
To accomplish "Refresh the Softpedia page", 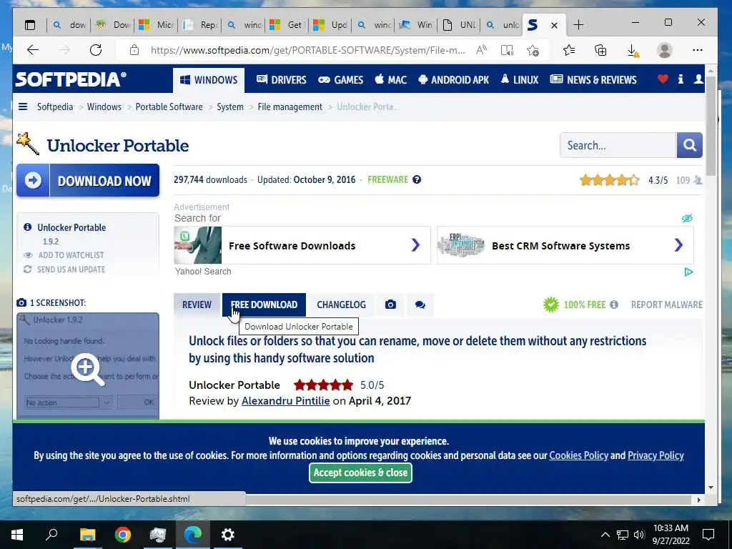I will click(x=96, y=50).
